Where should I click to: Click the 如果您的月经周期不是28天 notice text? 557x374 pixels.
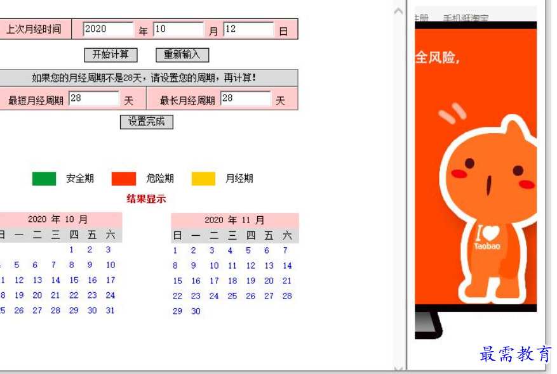[x=144, y=77]
